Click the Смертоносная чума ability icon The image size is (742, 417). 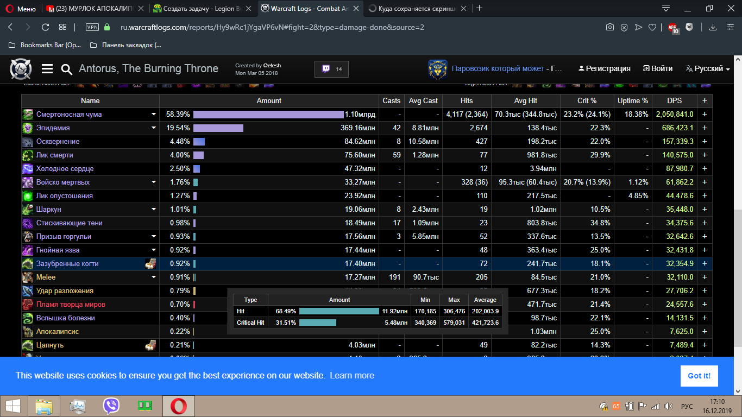tap(28, 115)
